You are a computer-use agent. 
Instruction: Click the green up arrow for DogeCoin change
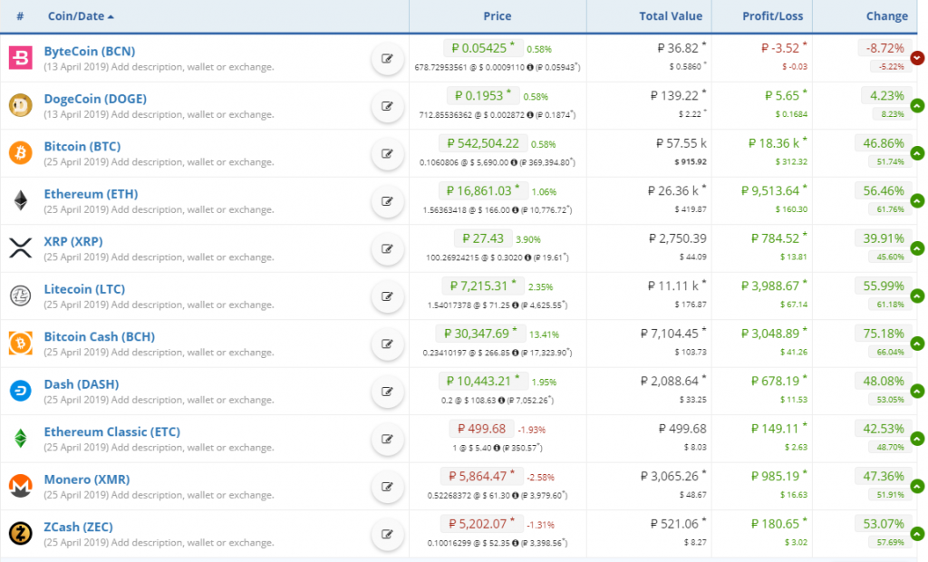point(917,105)
